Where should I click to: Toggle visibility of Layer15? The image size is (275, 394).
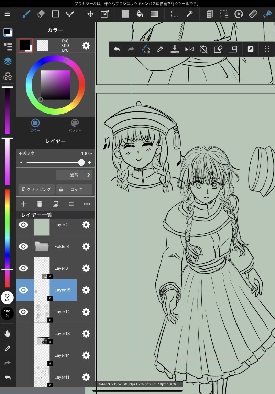23,290
